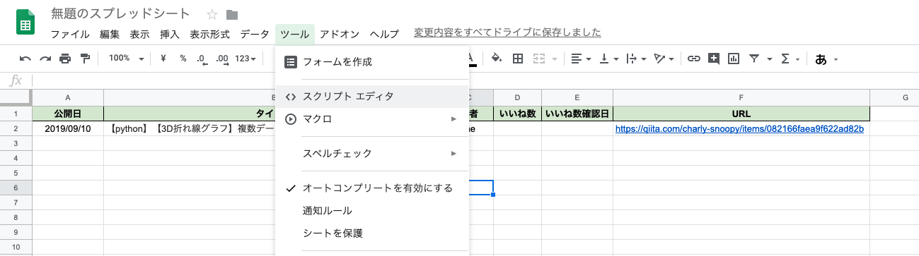Screen dimensions: 919x256
Task: Format as percent with % button
Action: tap(183, 59)
